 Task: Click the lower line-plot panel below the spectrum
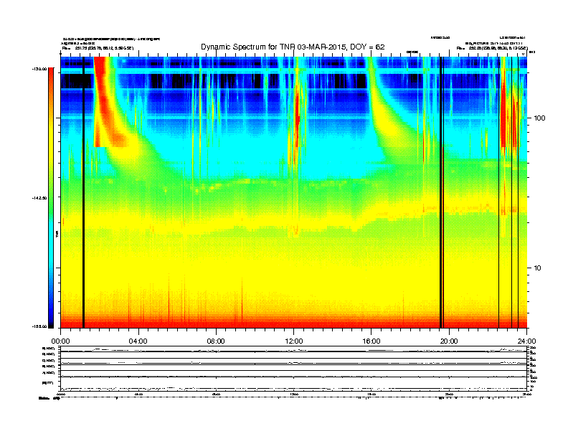[x=293, y=368]
